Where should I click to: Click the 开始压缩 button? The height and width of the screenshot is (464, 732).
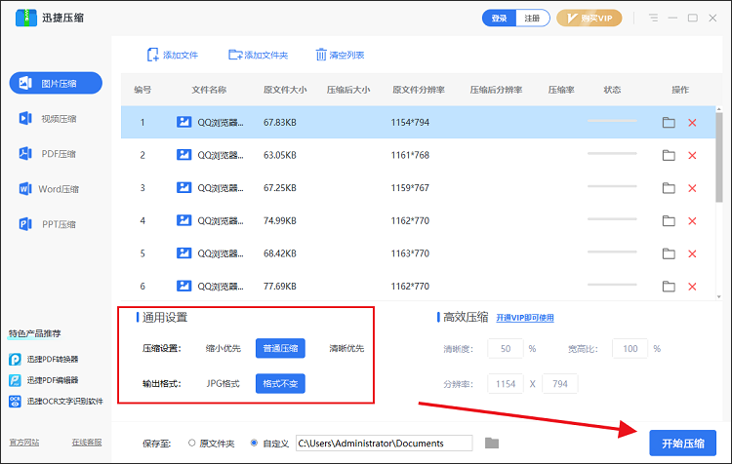[682, 443]
